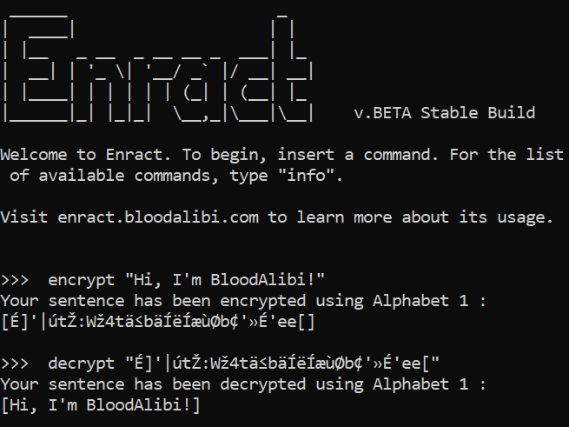Click the enract.bloodalibi.com URL text
The image size is (569, 427).
pyautogui.click(x=158, y=217)
